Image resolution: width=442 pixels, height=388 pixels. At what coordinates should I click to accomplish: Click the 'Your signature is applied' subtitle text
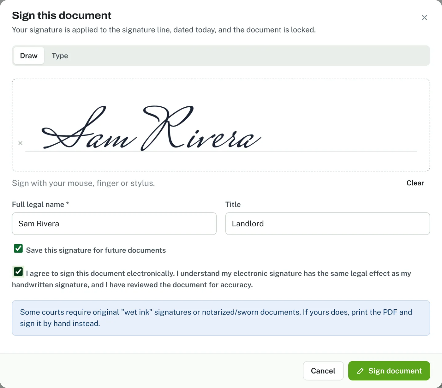pyautogui.click(x=164, y=30)
